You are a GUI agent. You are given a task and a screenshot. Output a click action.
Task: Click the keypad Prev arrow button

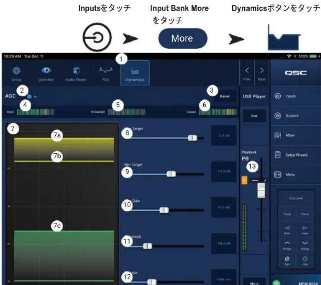pyautogui.click(x=287, y=230)
